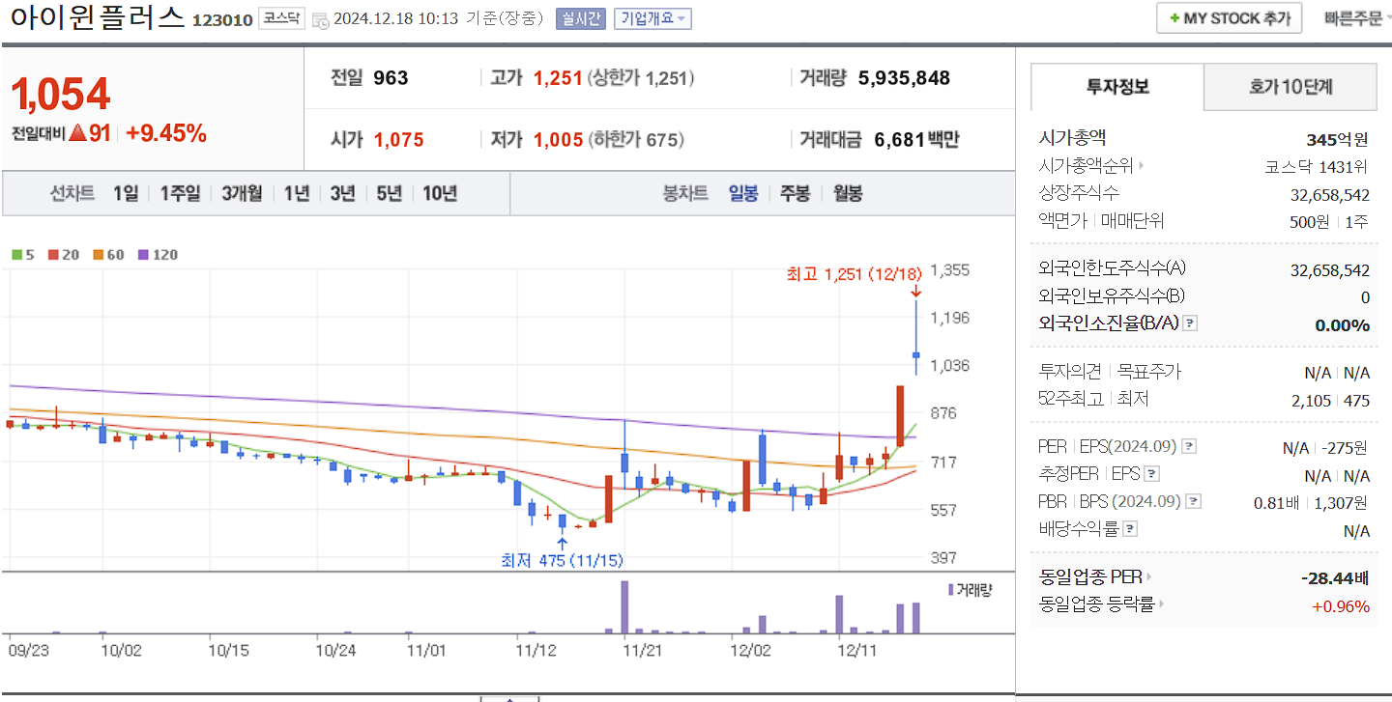Click the 코스닥 market badge
The height and width of the screenshot is (702, 1392).
[x=280, y=16]
